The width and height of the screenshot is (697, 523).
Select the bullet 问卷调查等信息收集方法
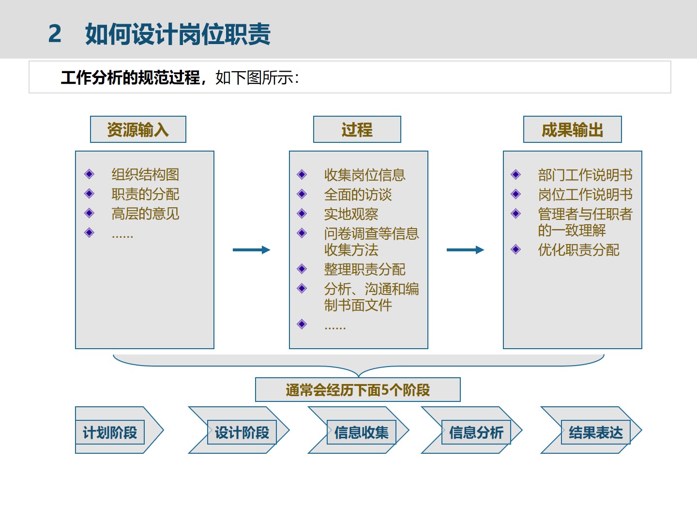[x=372, y=242]
